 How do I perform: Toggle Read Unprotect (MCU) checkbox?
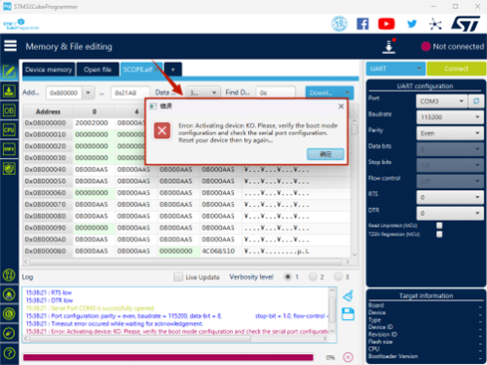439,226
